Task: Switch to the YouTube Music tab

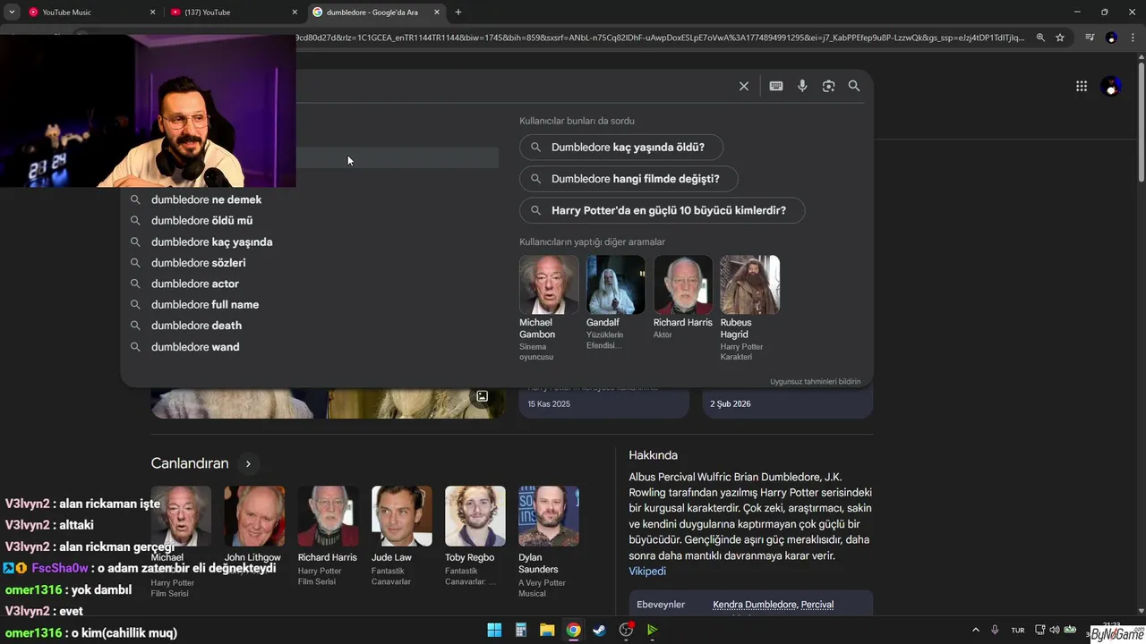Action: [90, 13]
